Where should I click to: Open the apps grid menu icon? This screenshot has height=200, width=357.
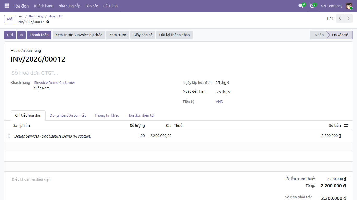coord(7,6)
